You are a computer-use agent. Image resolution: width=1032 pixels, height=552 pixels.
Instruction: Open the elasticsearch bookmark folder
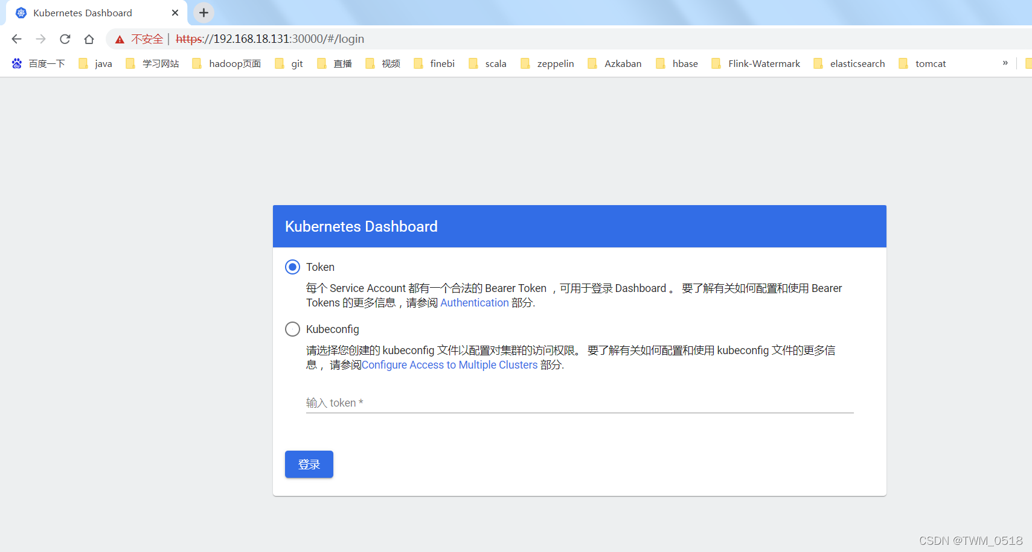[850, 63]
